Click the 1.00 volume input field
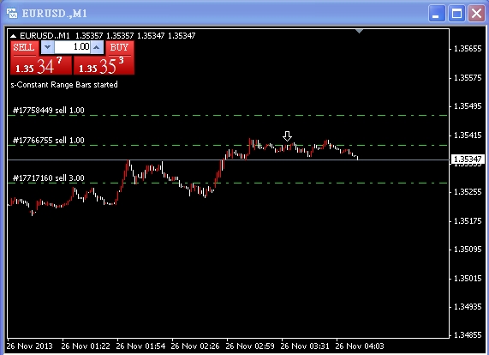The height and width of the screenshot is (355, 489). (72, 47)
